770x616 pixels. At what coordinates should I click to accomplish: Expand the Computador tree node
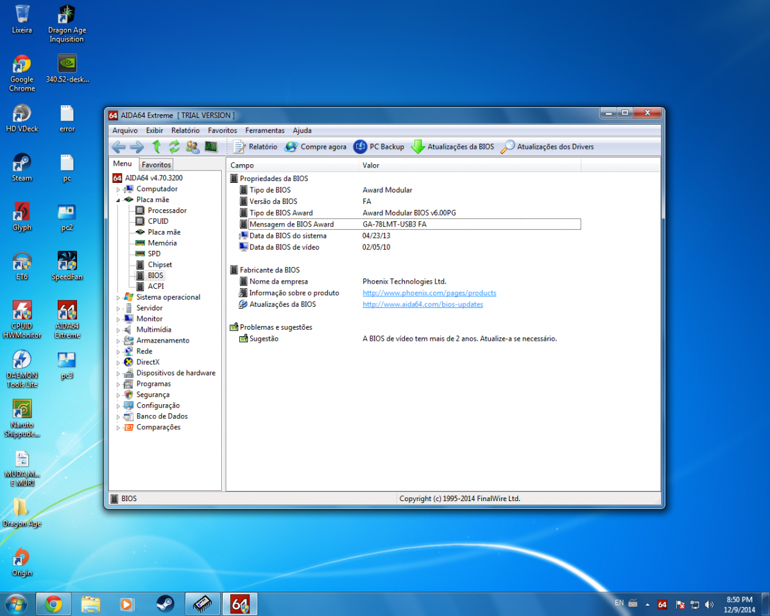click(x=118, y=189)
